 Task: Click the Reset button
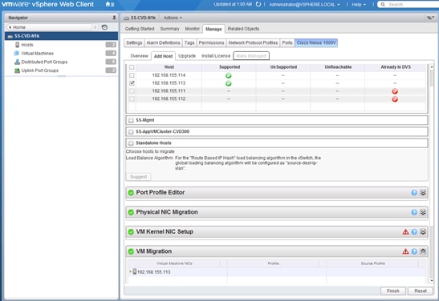pyautogui.click(x=421, y=291)
